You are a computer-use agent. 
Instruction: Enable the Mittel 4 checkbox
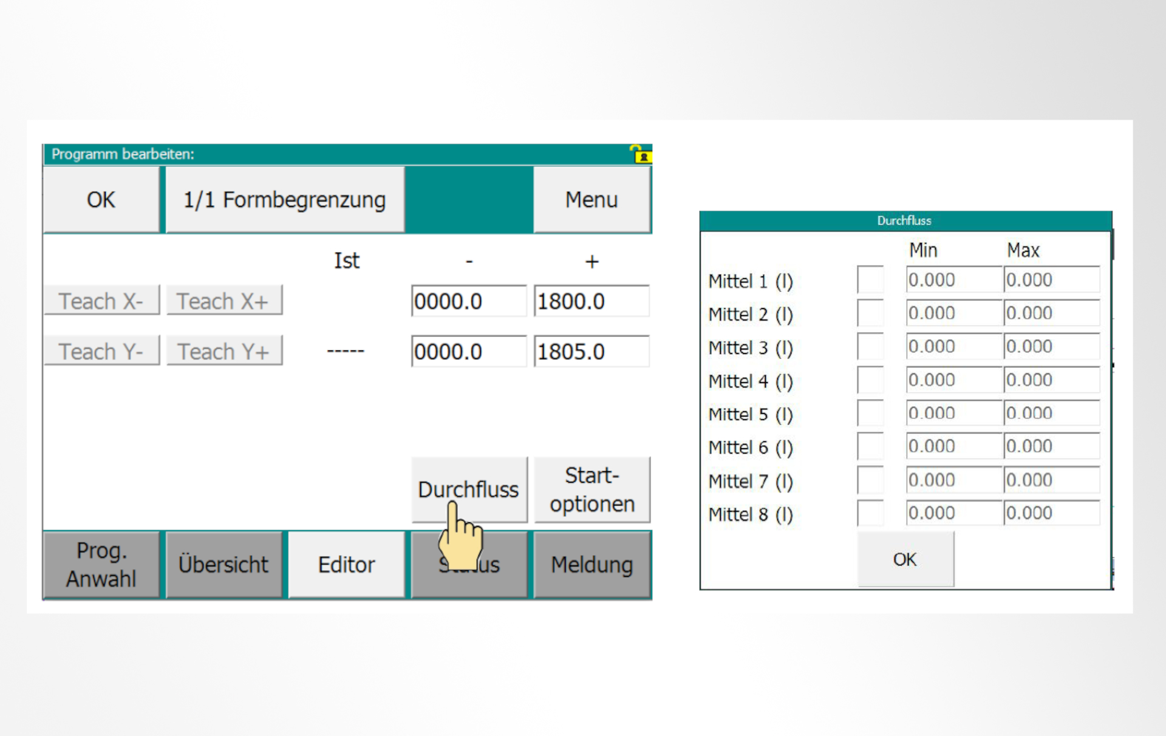point(870,380)
